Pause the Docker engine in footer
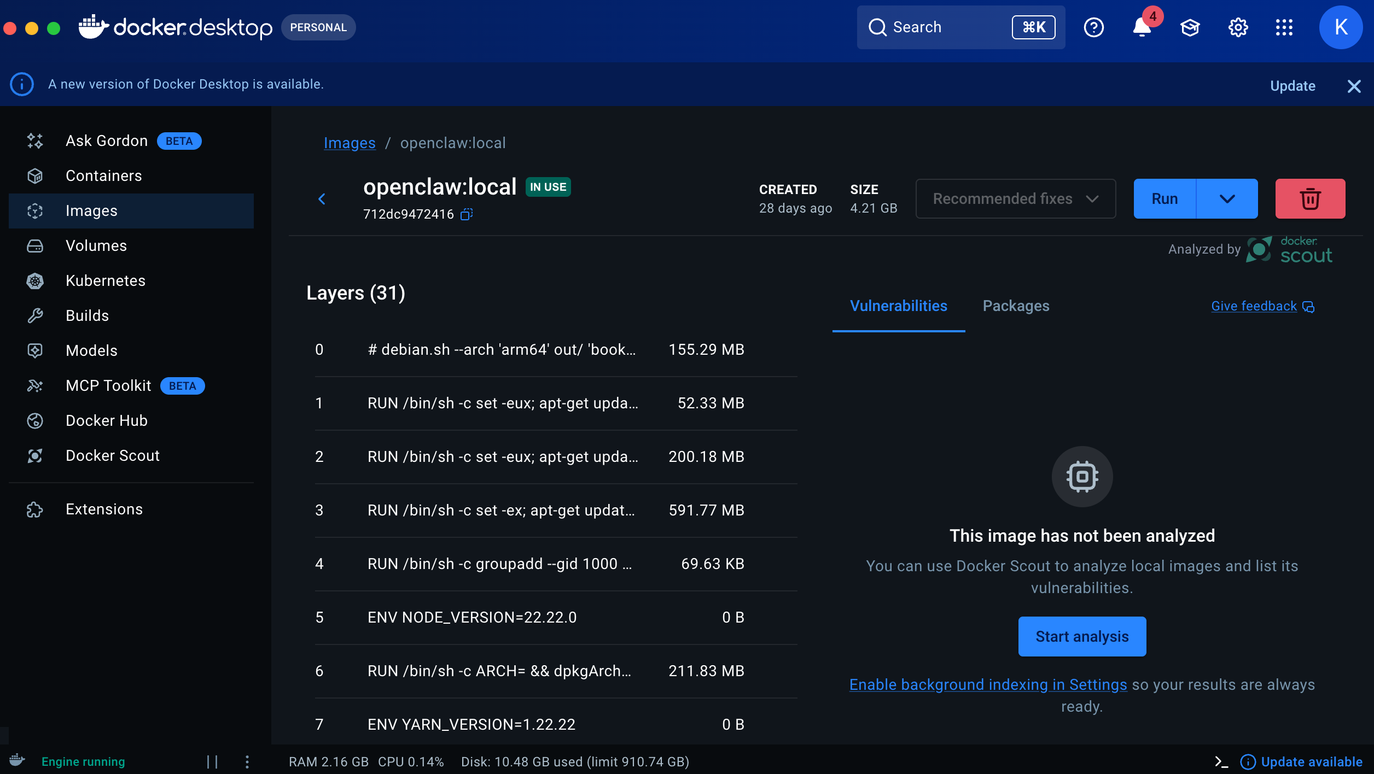 [x=212, y=761]
